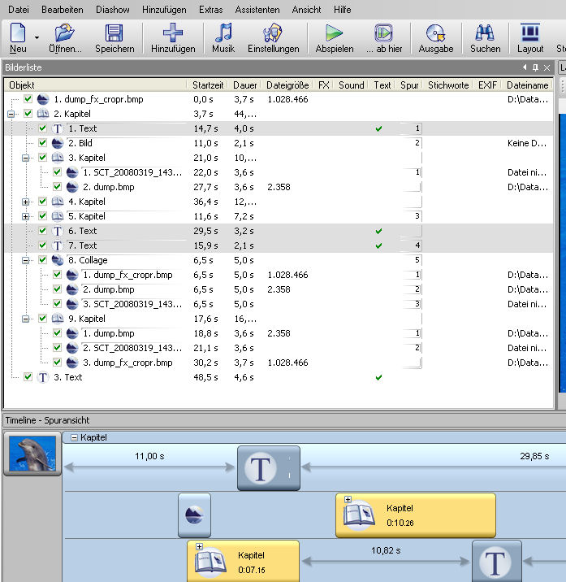Select the dolphin thumbnail in the timeline

pyautogui.click(x=33, y=454)
